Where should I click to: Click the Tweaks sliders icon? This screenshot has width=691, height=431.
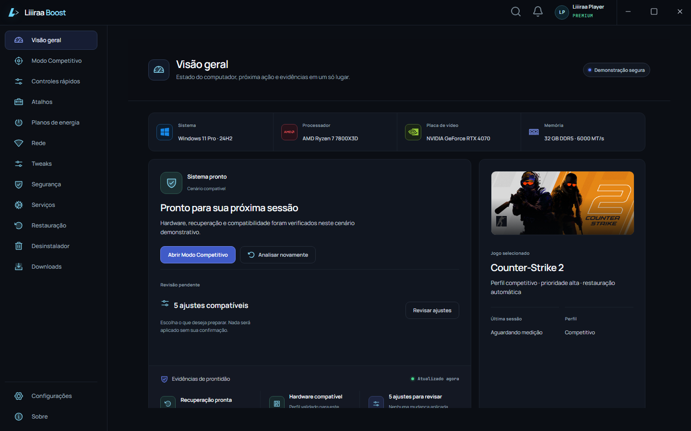pyautogui.click(x=19, y=164)
